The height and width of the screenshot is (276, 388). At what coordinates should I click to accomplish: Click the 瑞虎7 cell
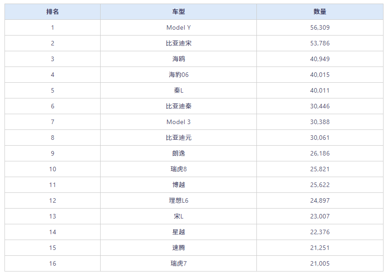click(178, 263)
